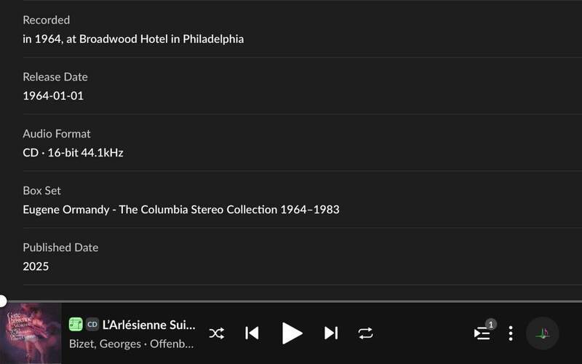Click the recorded location text about Broadwood Hotel
This screenshot has width=582, height=364.
pyautogui.click(x=133, y=39)
